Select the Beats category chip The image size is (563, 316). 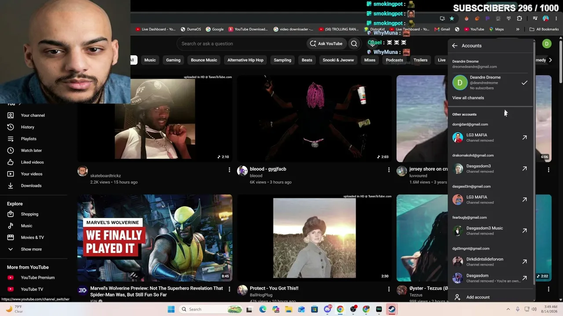(x=307, y=60)
